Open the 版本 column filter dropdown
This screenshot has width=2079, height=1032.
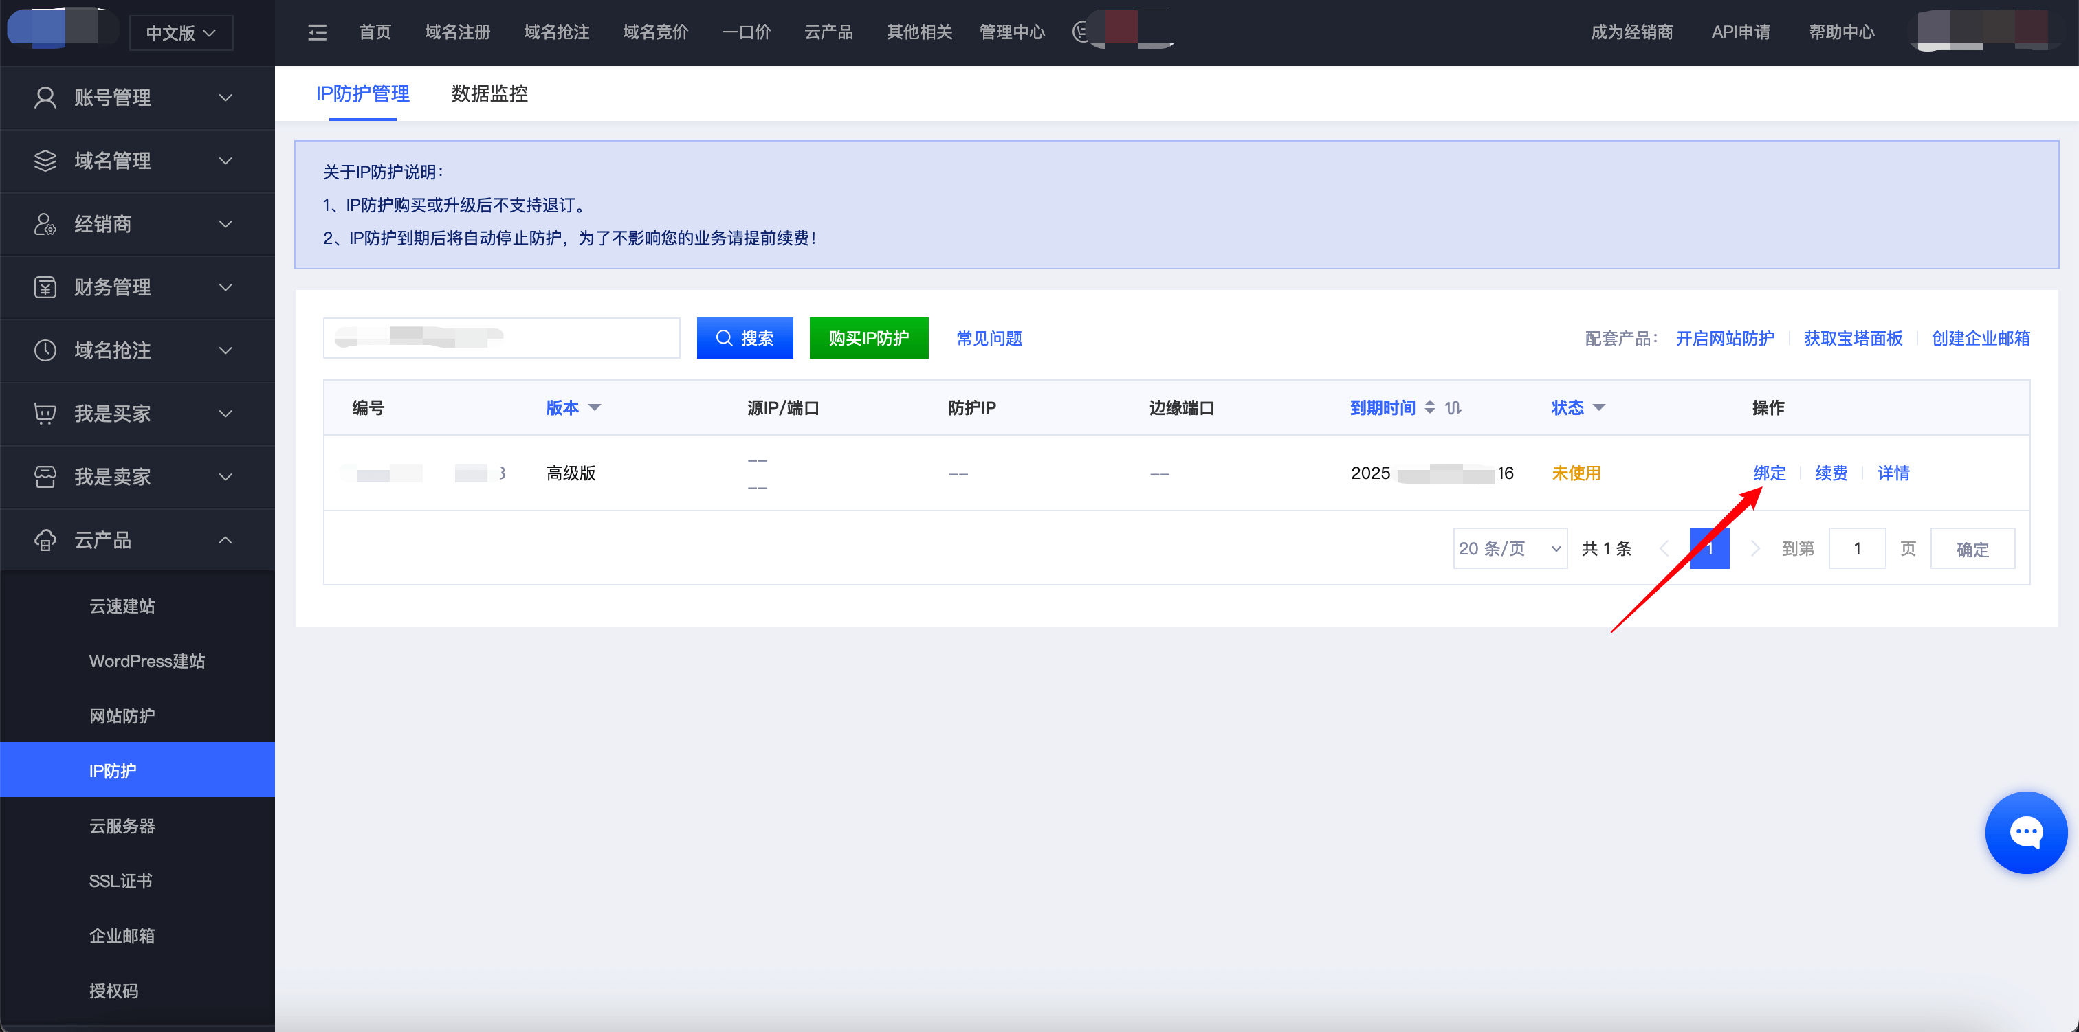pos(595,407)
